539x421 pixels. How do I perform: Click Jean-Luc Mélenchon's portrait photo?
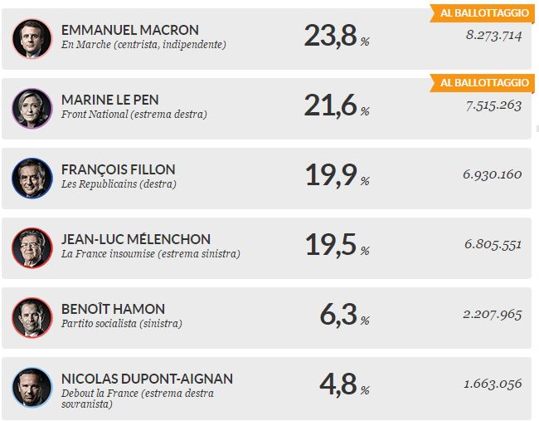click(32, 247)
